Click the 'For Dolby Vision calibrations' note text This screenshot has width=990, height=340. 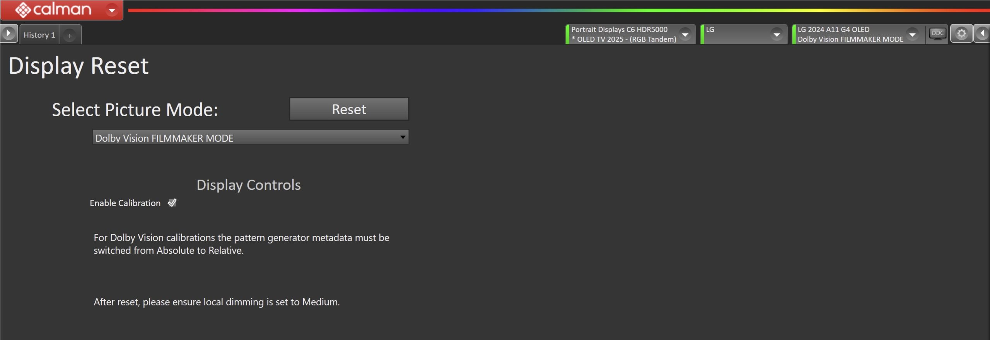click(241, 244)
